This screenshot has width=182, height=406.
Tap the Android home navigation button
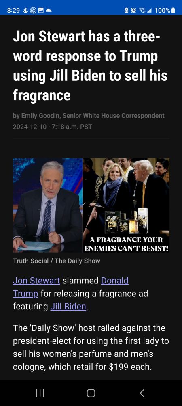[91, 393]
